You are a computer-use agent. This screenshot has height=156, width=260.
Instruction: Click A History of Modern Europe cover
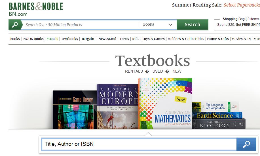[x=118, y=107]
